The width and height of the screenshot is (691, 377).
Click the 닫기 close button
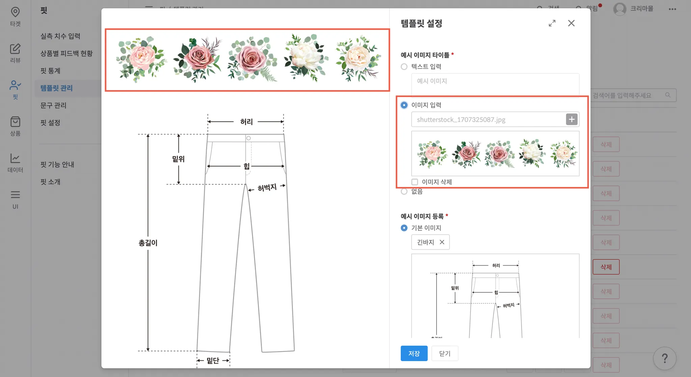[445, 353]
